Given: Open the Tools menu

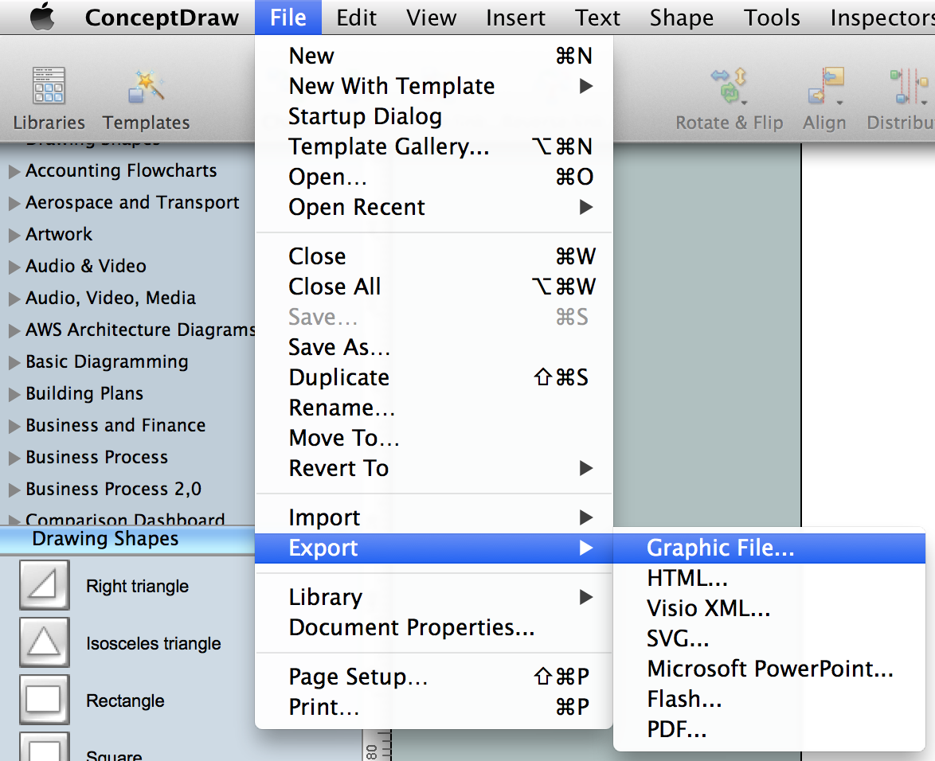Looking at the screenshot, I should 772,18.
